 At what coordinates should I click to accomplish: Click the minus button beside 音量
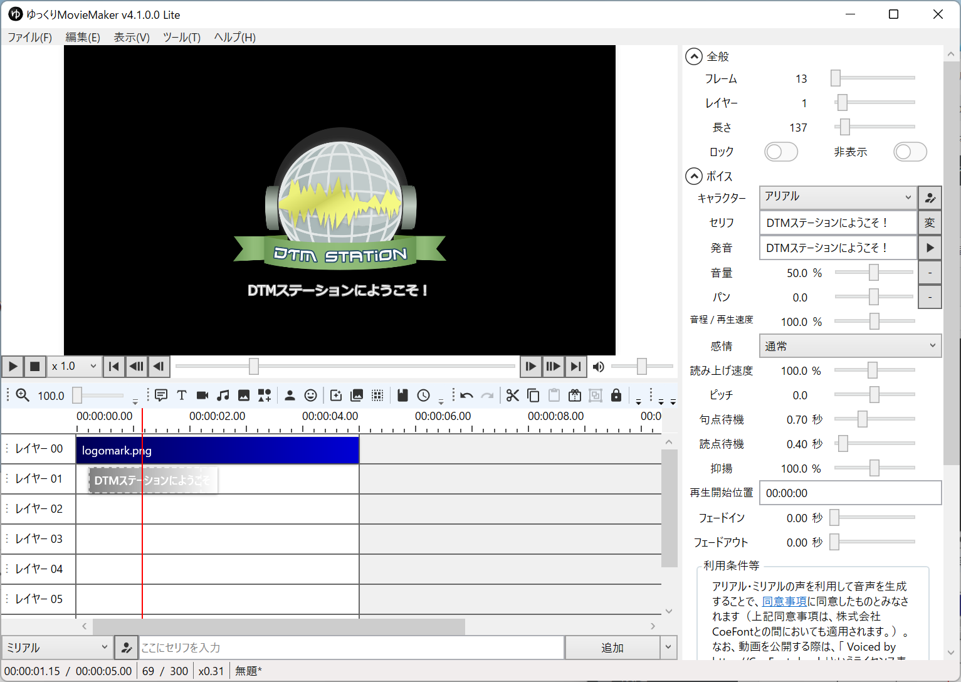point(930,273)
